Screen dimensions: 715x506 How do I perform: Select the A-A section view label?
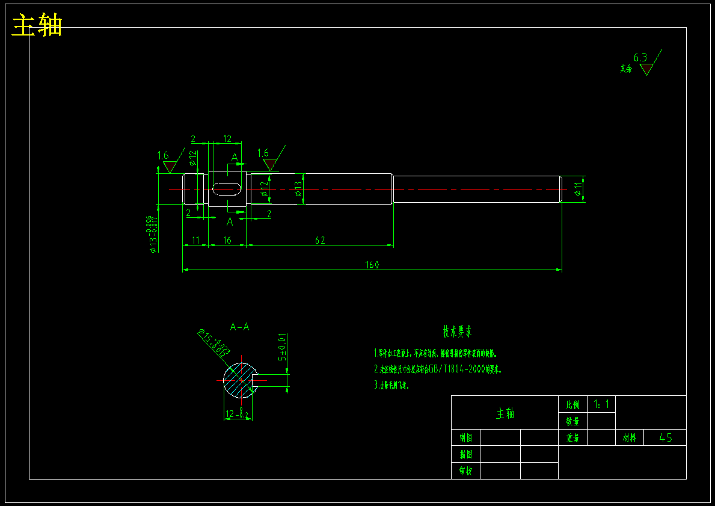coord(239,327)
